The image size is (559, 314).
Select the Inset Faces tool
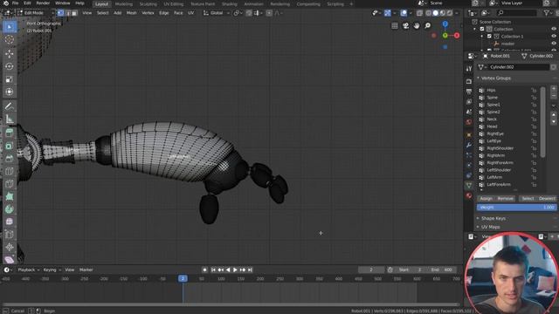(x=10, y=146)
